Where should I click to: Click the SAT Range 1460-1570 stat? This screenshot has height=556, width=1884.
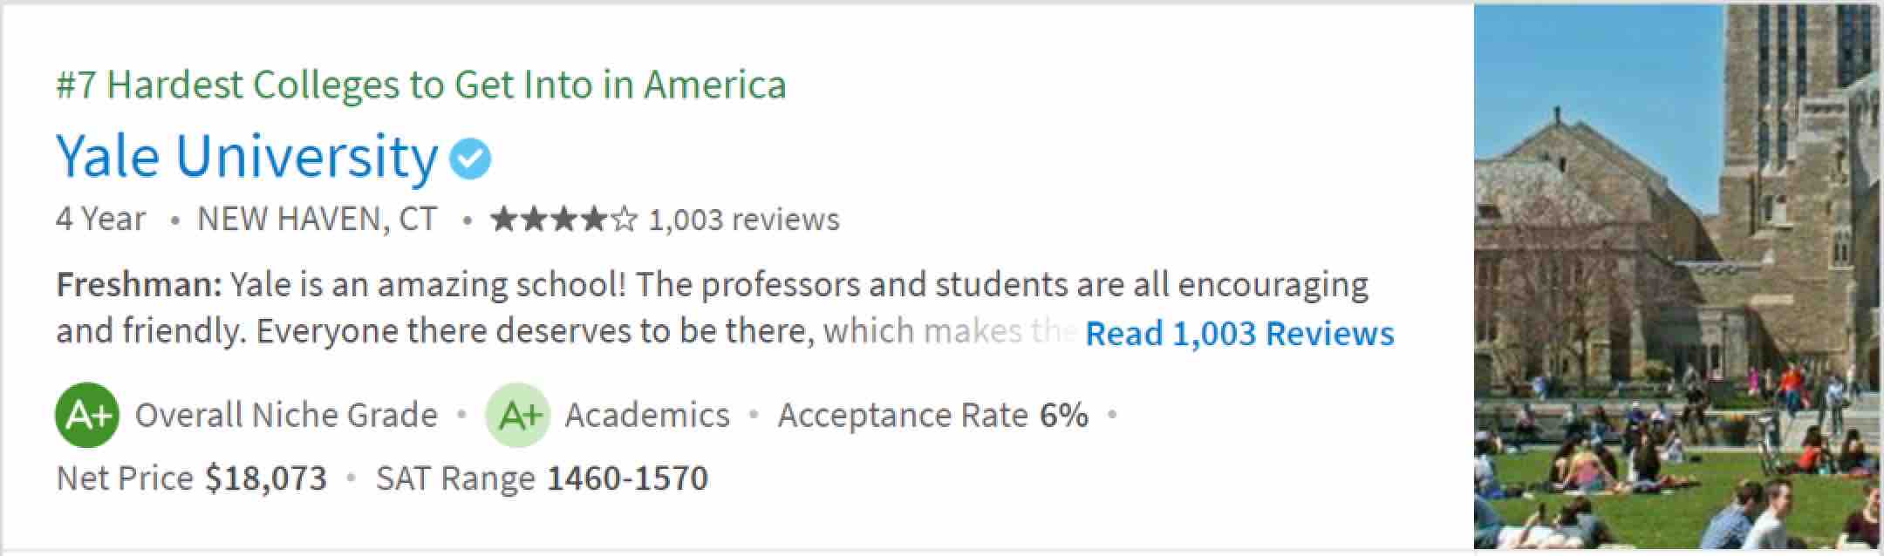(542, 478)
